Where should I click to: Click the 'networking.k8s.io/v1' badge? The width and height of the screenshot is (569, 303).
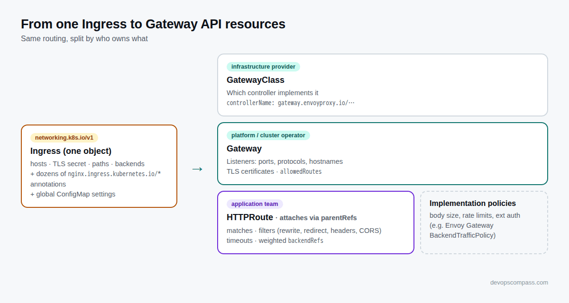[x=64, y=138]
